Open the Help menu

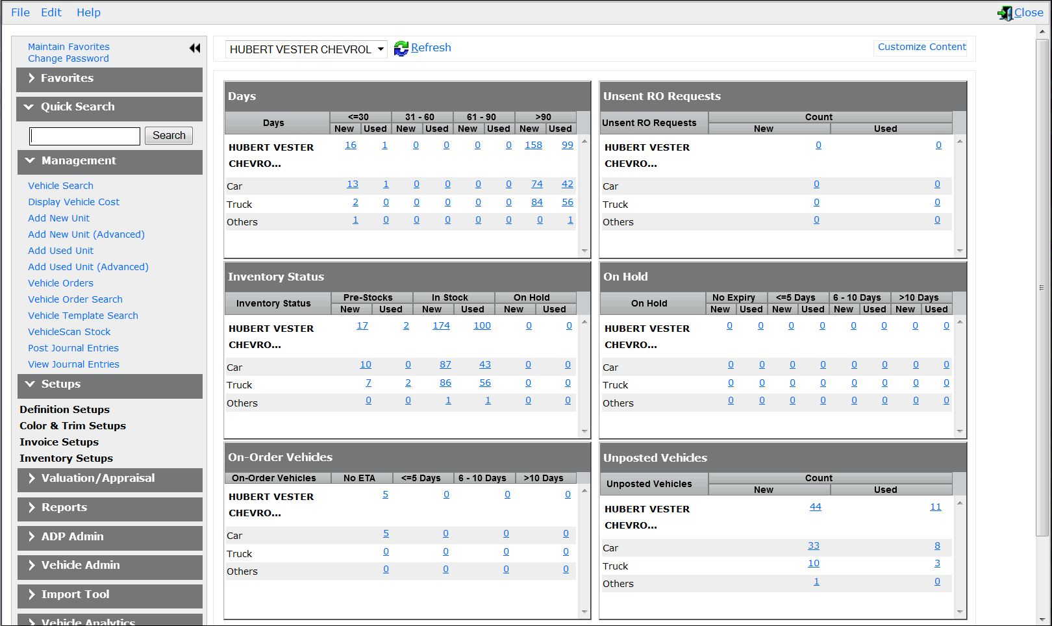point(88,12)
